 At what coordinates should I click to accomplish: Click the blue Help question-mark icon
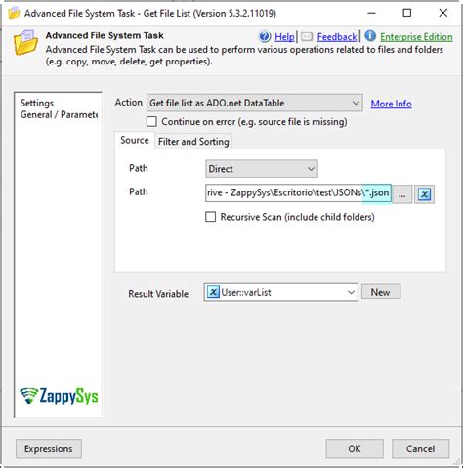click(265, 36)
